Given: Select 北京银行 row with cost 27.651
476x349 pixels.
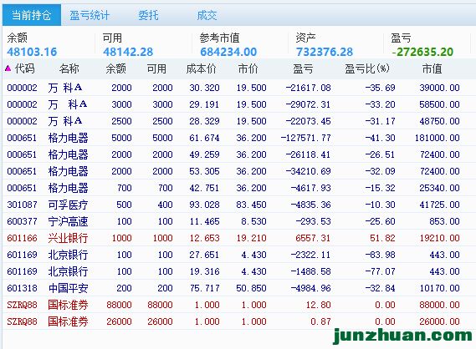Looking at the screenshot, I should [x=233, y=255].
